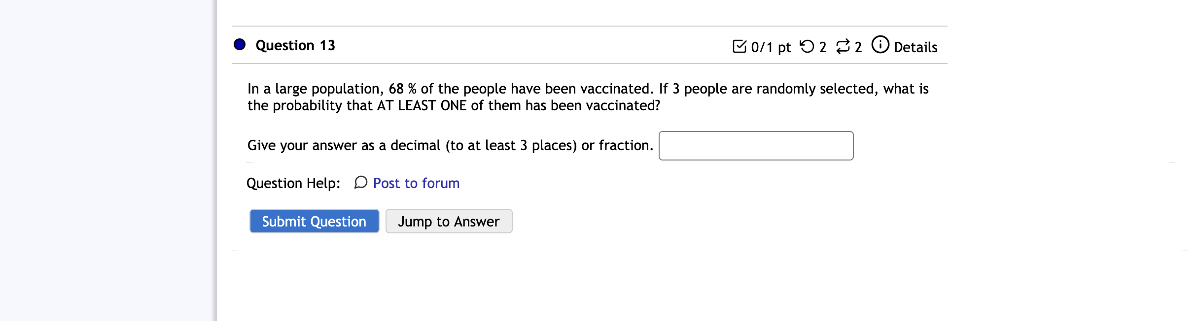This screenshot has width=1198, height=321.
Task: Click the speech bubble forum icon
Action: [361, 183]
